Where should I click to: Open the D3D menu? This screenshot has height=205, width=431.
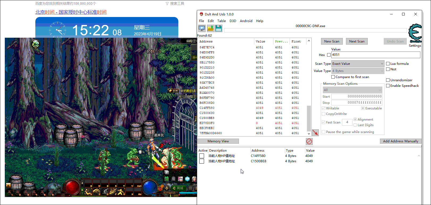pyautogui.click(x=233, y=21)
